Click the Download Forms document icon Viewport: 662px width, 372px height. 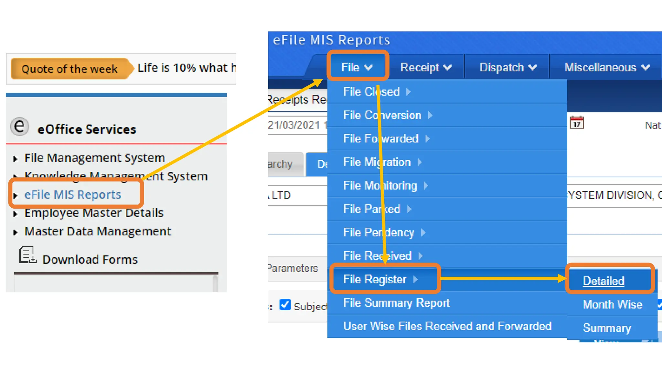click(27, 255)
